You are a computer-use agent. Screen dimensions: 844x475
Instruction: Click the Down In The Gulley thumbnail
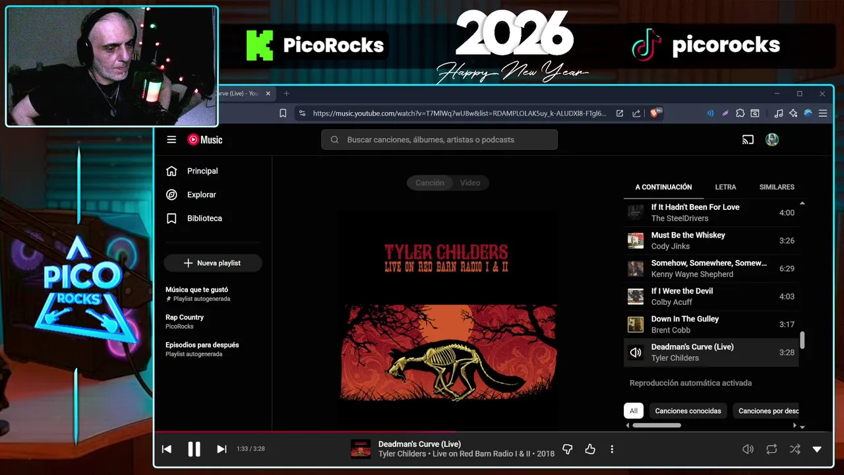[636, 325]
